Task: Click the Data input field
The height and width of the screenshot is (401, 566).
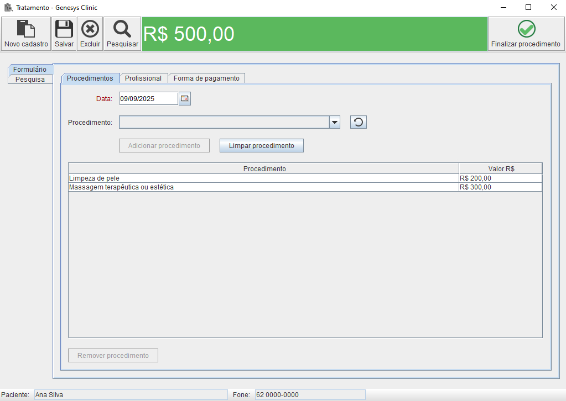Action: tap(148, 99)
